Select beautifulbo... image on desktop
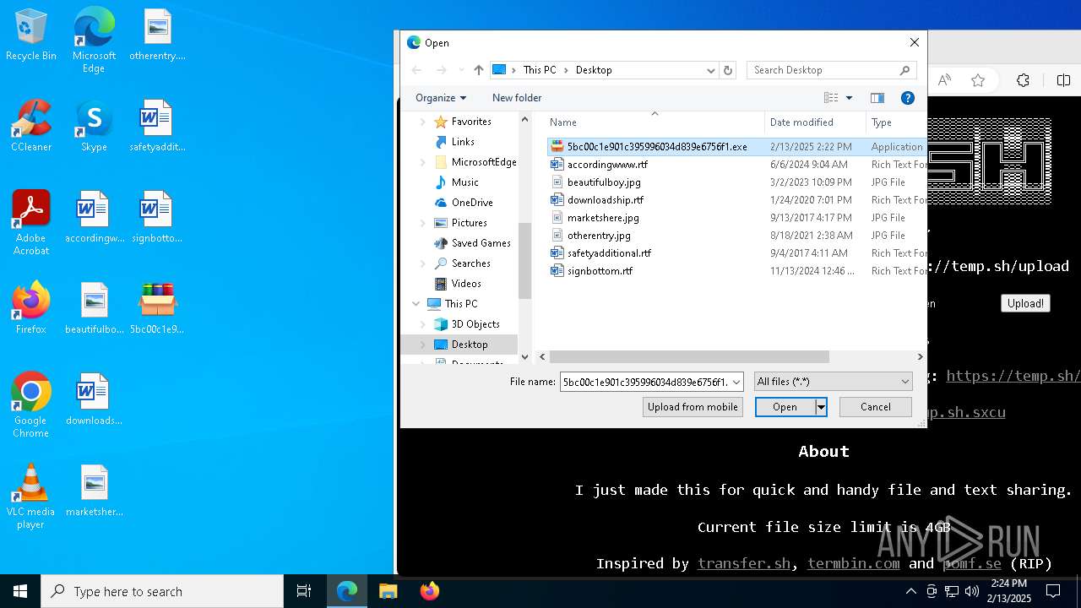Viewport: 1081px width, 608px height. [94, 308]
